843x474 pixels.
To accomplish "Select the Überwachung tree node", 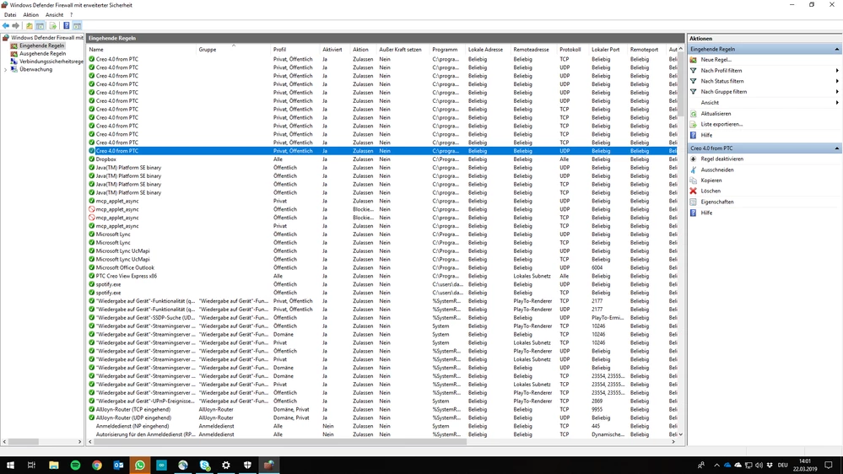I will pos(36,69).
